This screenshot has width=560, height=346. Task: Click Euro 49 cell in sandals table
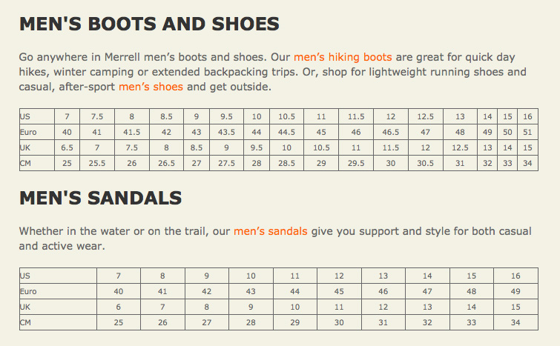[x=515, y=291]
